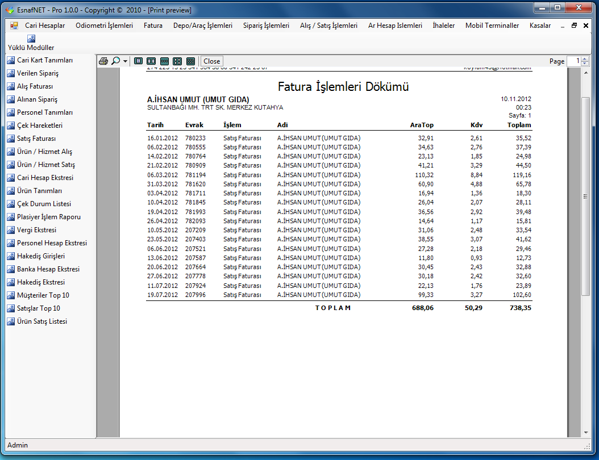Click date 06.03.2012 in the report
This screenshot has height=460, width=599.
[163, 175]
